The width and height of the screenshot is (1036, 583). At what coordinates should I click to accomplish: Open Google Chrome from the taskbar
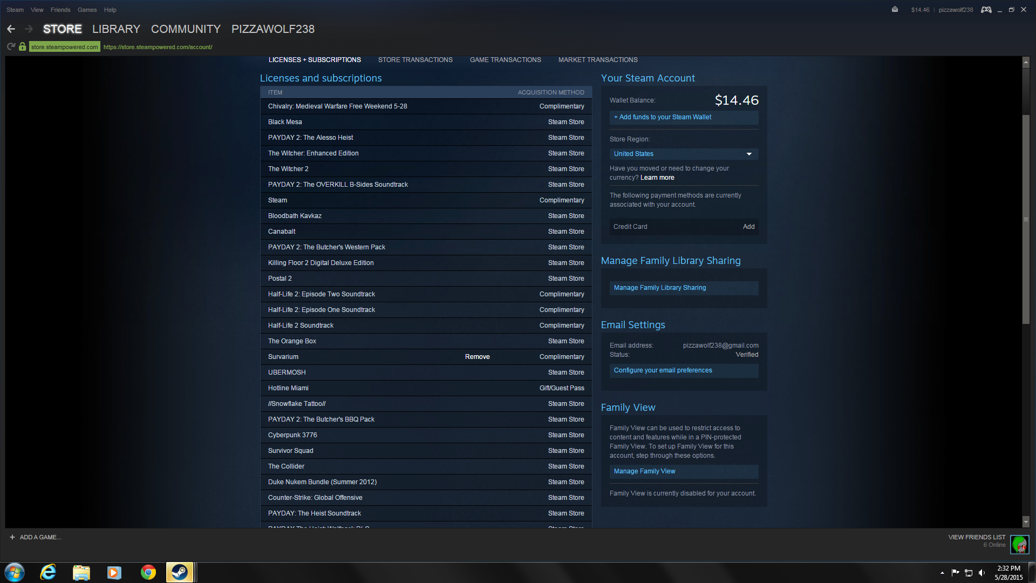click(x=148, y=572)
